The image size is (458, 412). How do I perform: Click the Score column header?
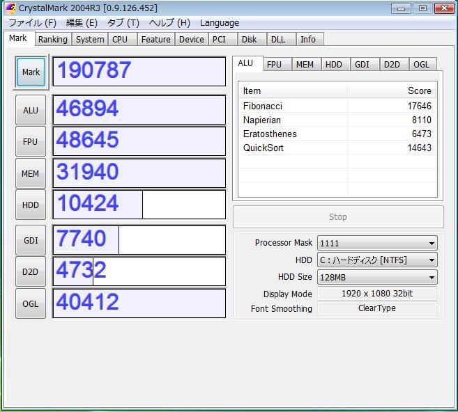pos(391,90)
